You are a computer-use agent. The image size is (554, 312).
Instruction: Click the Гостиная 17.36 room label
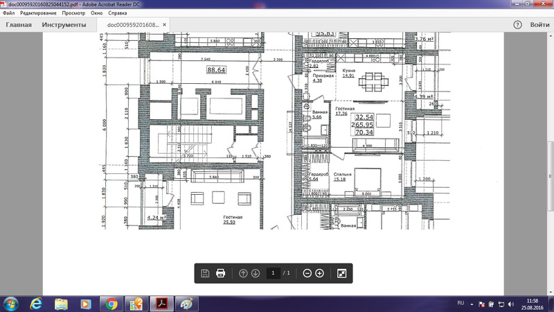(344, 111)
